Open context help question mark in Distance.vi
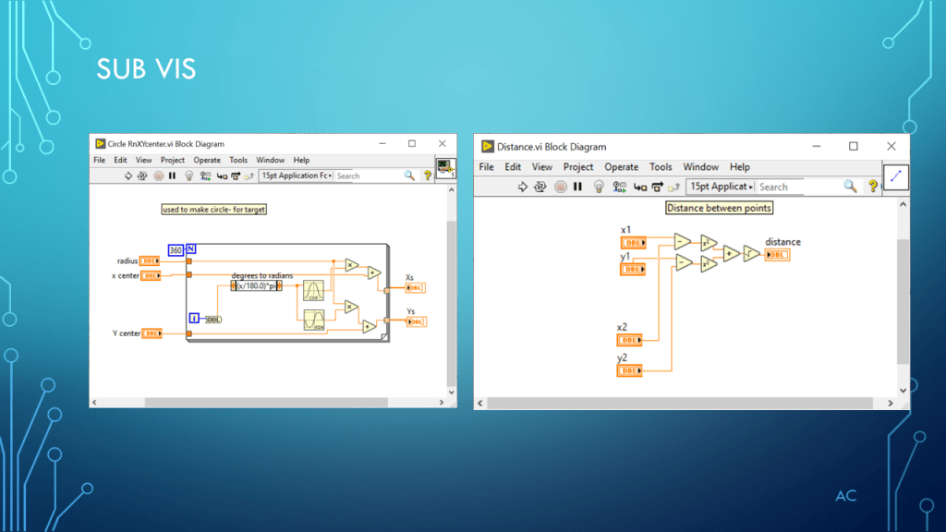 point(872,187)
